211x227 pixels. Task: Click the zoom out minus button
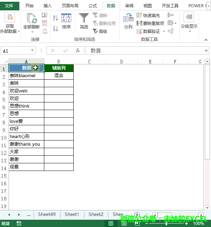coord(146,224)
